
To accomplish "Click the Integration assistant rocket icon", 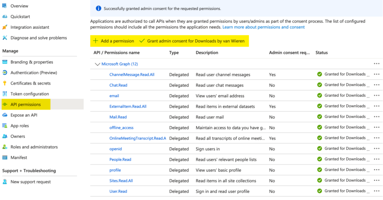I will [4, 27].
